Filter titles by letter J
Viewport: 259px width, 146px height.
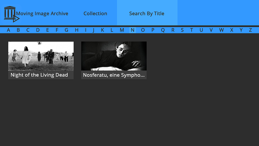(94, 30)
